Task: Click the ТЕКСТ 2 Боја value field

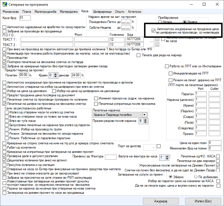Action: (x=134, y=45)
